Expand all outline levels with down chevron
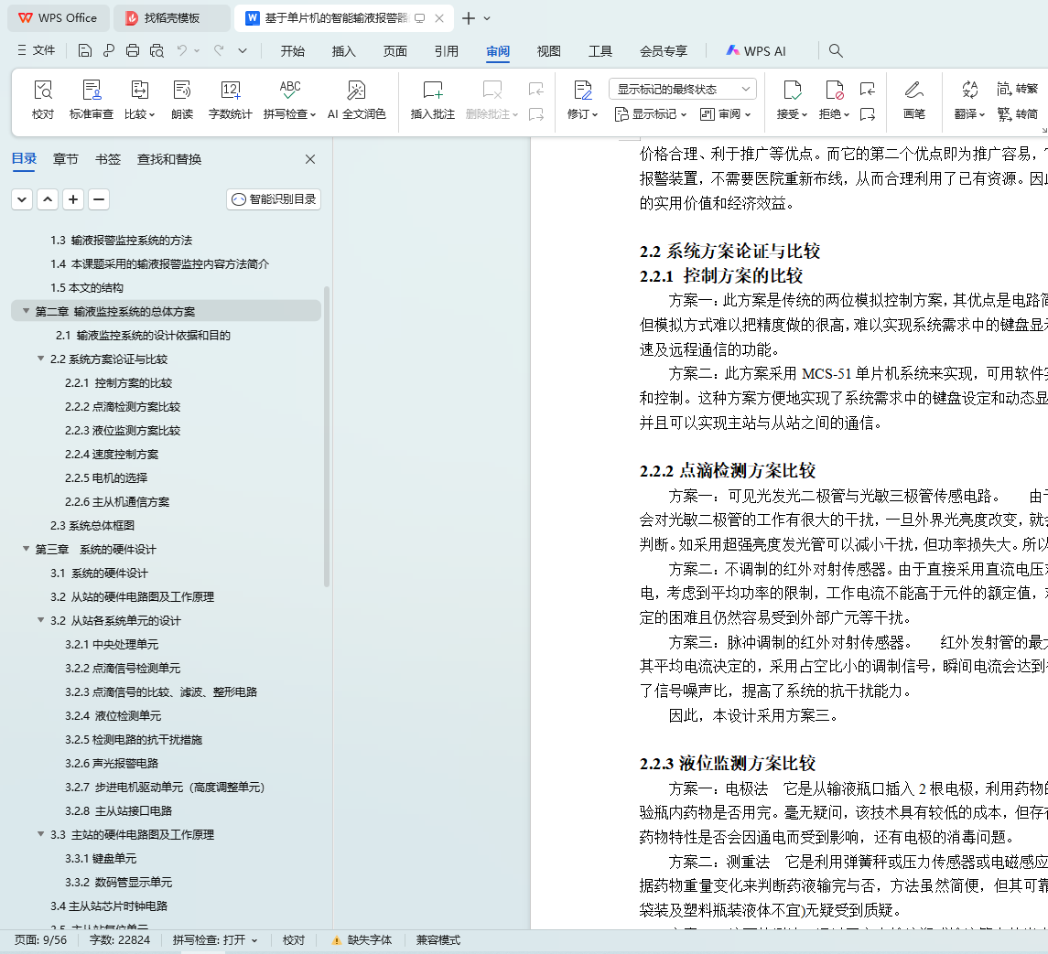Viewport: 1048px width, 954px height. pyautogui.click(x=22, y=199)
